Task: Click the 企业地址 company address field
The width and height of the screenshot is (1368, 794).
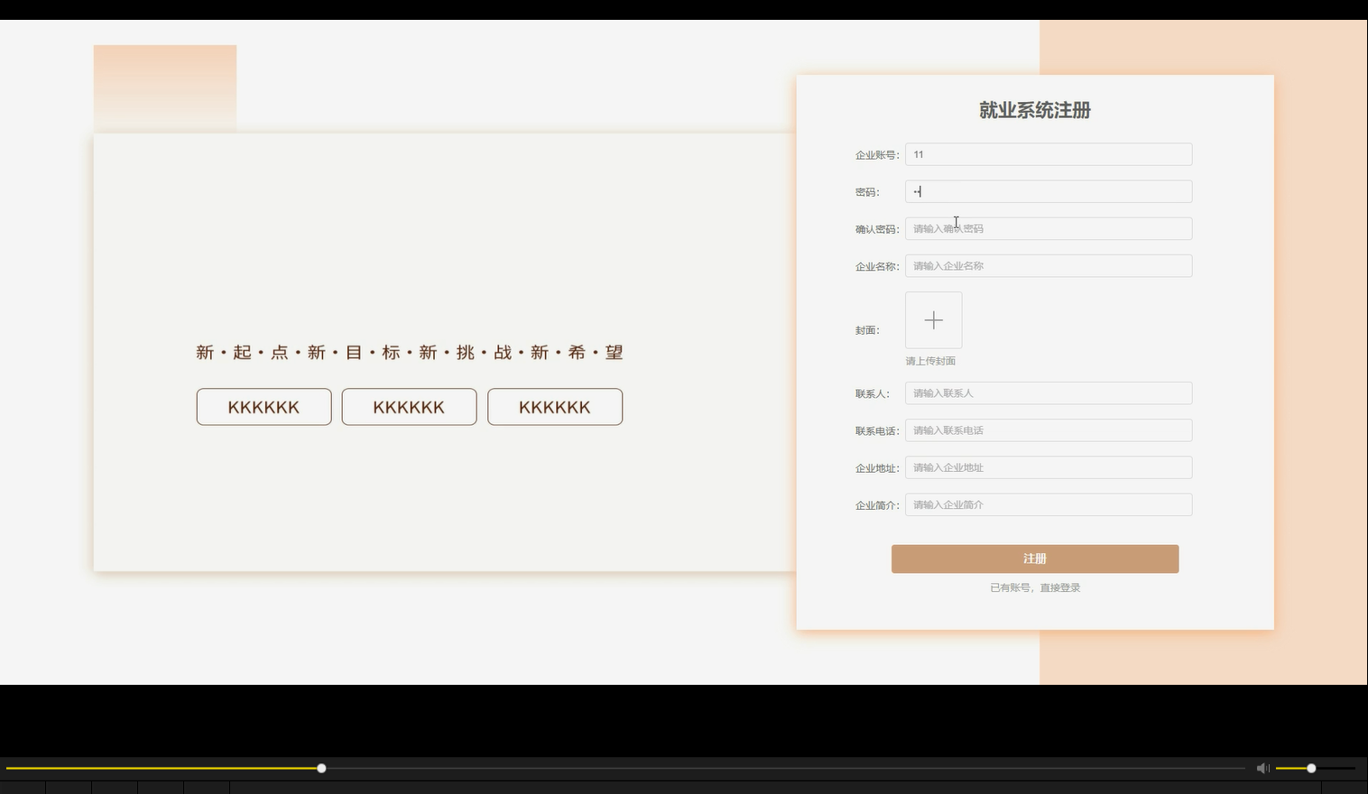Action: point(1048,467)
